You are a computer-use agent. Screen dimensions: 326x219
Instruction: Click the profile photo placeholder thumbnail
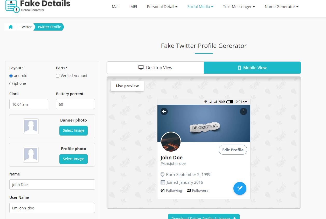tap(31, 155)
